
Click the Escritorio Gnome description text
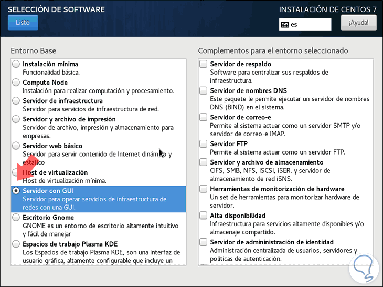(101, 230)
